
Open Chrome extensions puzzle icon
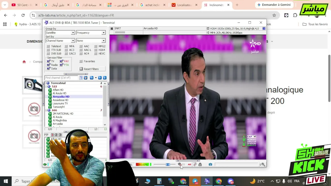(295, 15)
